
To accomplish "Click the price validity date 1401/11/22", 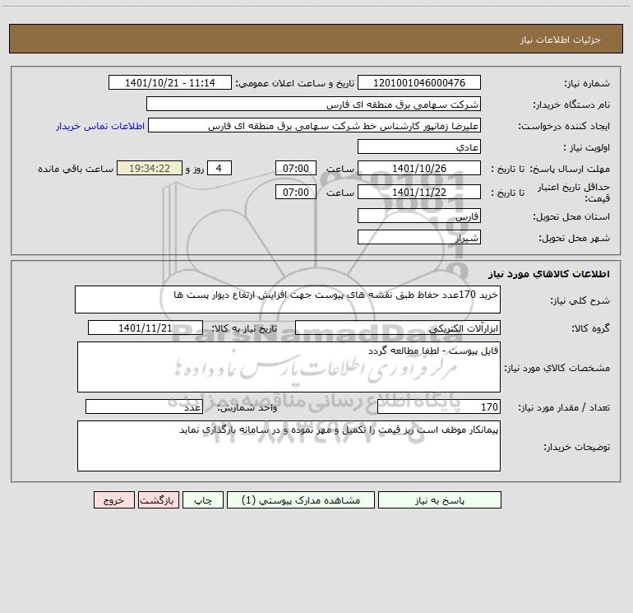I will [419, 192].
